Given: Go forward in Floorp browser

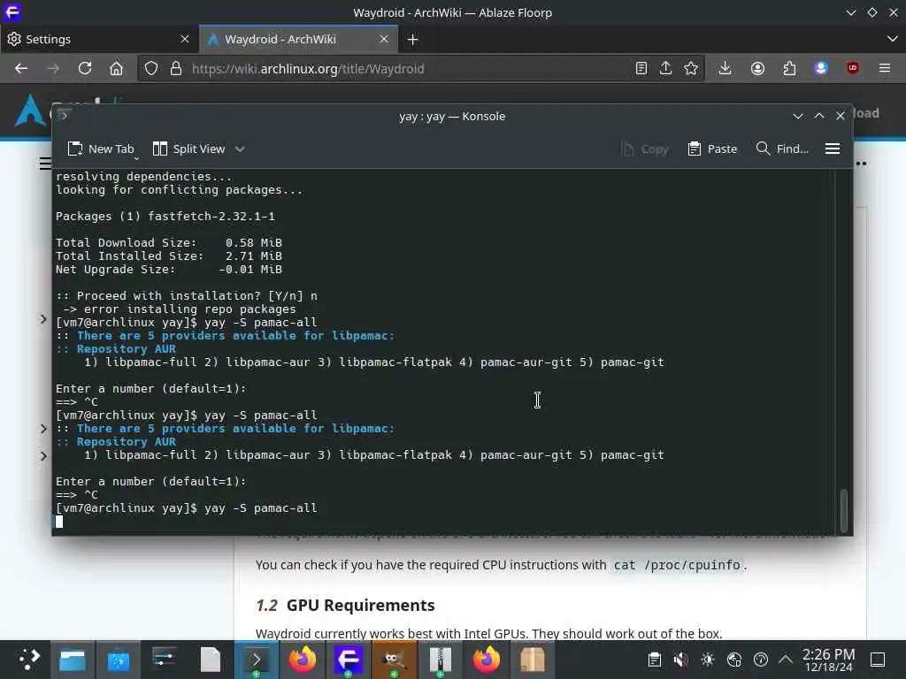Looking at the screenshot, I should coord(53,69).
